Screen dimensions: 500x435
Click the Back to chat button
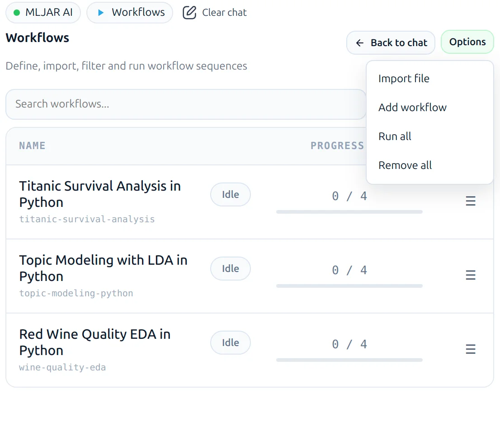tap(390, 42)
